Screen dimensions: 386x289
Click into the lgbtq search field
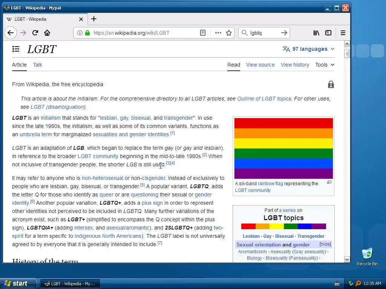click(x=264, y=33)
